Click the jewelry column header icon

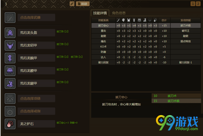(x=150, y=20)
